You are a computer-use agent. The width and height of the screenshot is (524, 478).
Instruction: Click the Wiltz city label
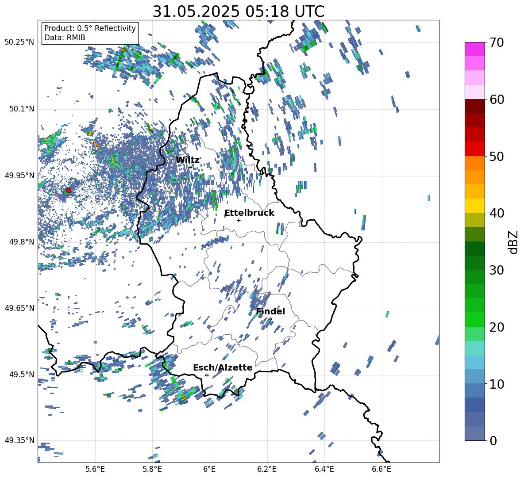[x=188, y=160]
